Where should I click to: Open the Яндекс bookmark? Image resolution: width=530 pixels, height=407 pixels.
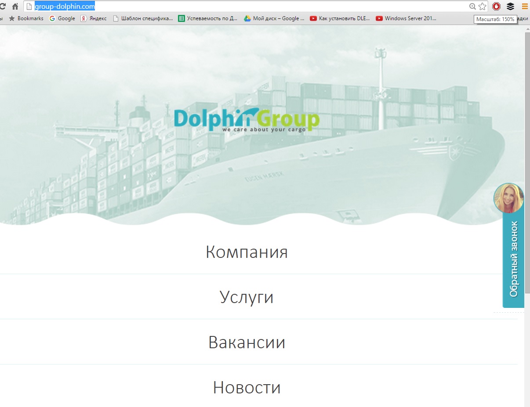pyautogui.click(x=94, y=18)
